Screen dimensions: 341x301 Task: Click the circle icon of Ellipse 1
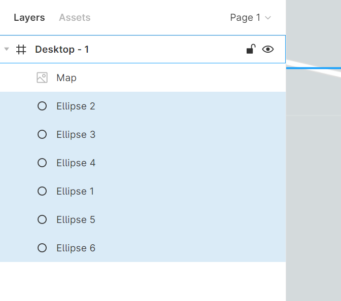42,191
